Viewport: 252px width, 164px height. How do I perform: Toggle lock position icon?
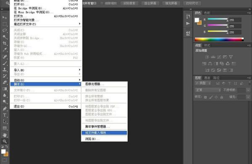pyautogui.click(x=216, y=97)
